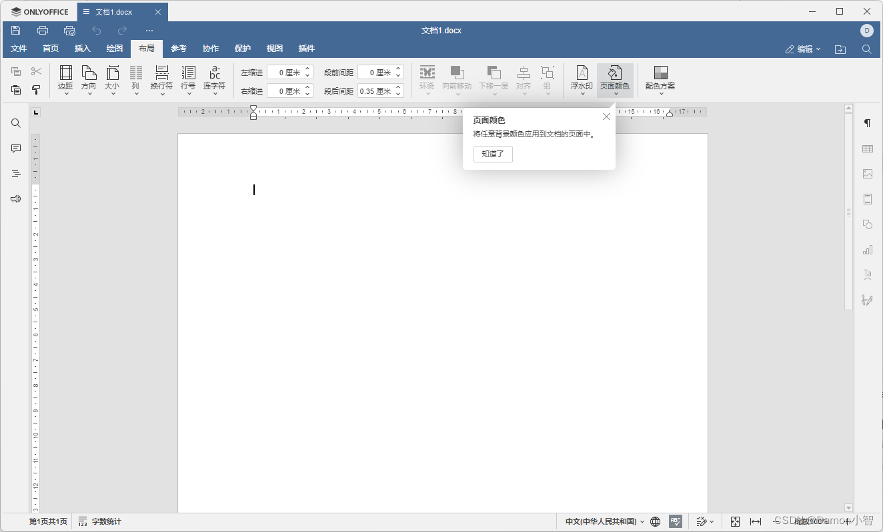
Task: Set document language globe icon
Action: coord(656,521)
